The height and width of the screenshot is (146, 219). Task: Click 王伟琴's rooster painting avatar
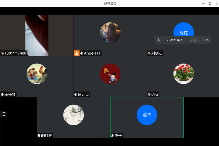pyautogui.click(x=37, y=74)
